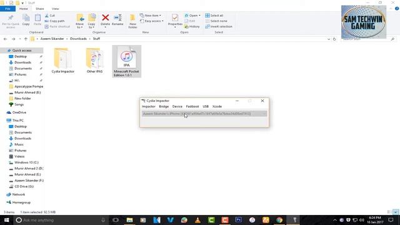This screenshot has width=400, height=225.
Task: Select Homegroup in navigation pane
Action: tap(21, 202)
